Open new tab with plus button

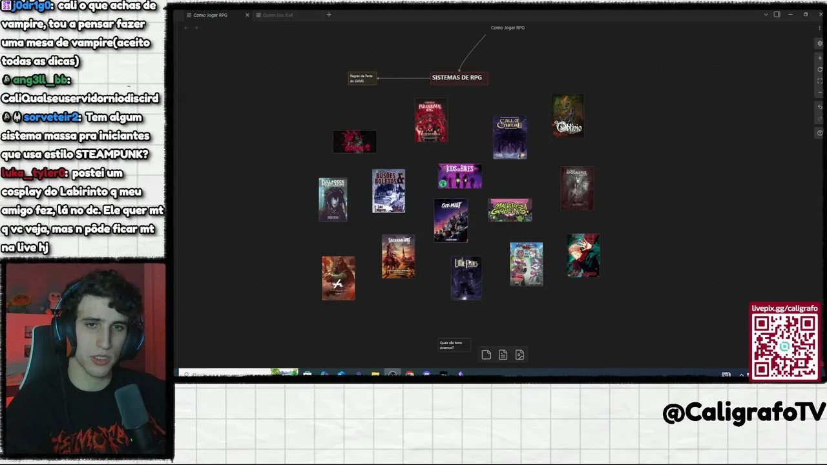[x=329, y=15]
